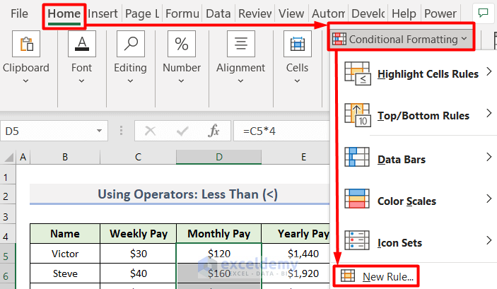
Task: Switch to the Page Layout tab
Action: [142, 13]
